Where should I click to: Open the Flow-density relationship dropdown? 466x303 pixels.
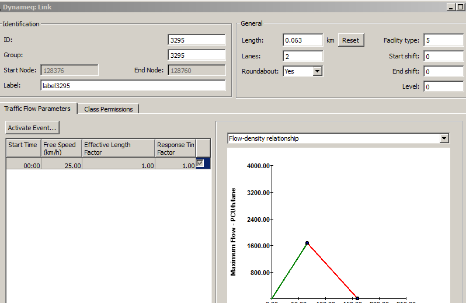pyautogui.click(x=339, y=138)
